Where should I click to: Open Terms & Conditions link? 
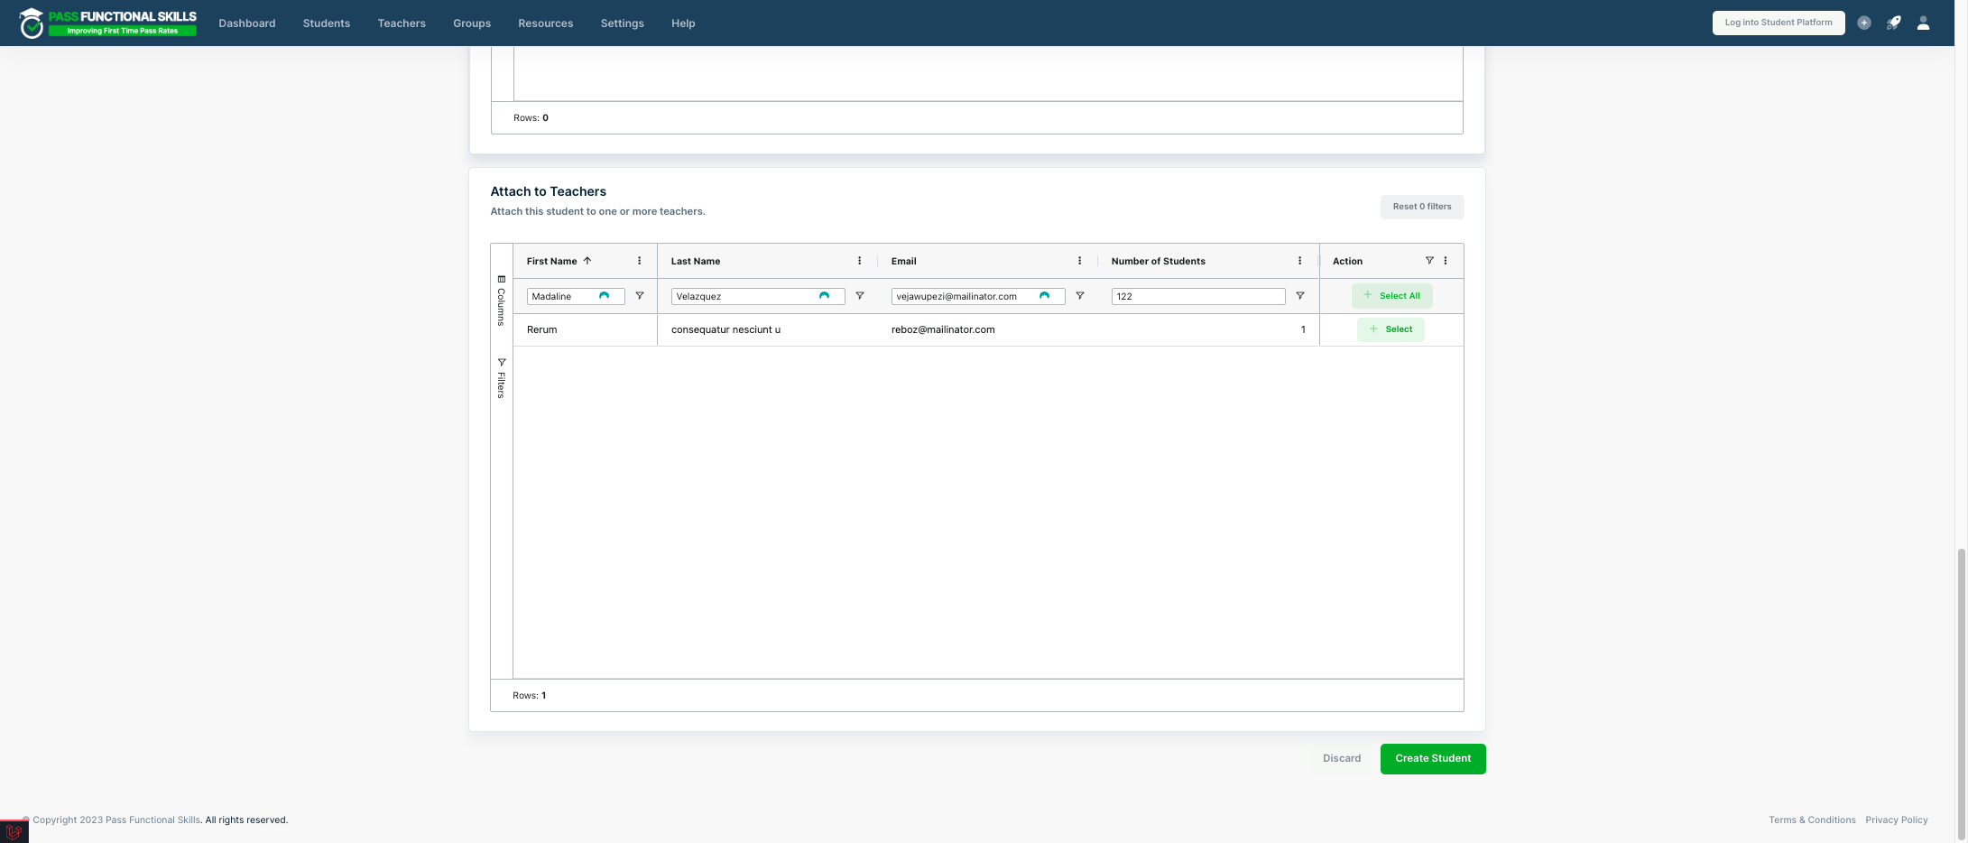coord(1812,820)
